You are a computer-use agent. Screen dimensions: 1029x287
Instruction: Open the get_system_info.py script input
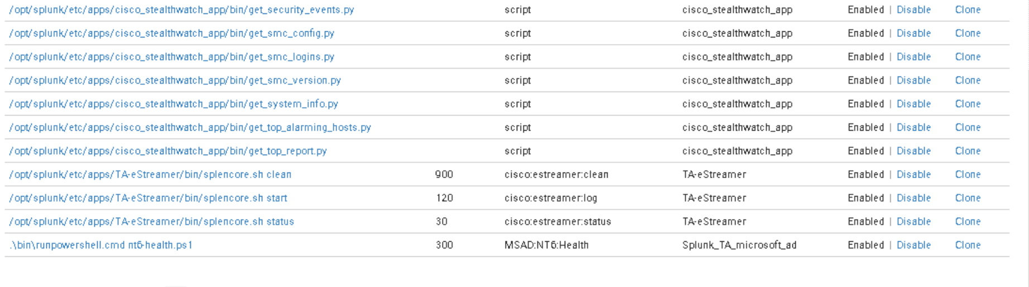[x=174, y=104]
